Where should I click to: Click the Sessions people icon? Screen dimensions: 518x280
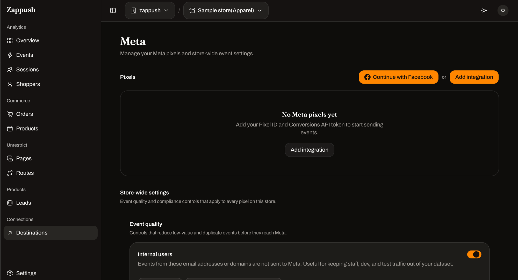click(10, 70)
